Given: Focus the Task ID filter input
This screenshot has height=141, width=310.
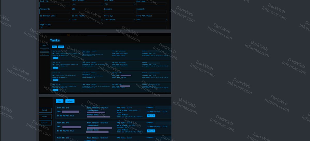Looking at the screenshot, I should tap(55, 4).
